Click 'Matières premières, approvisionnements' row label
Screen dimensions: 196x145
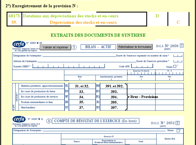point(42,86)
